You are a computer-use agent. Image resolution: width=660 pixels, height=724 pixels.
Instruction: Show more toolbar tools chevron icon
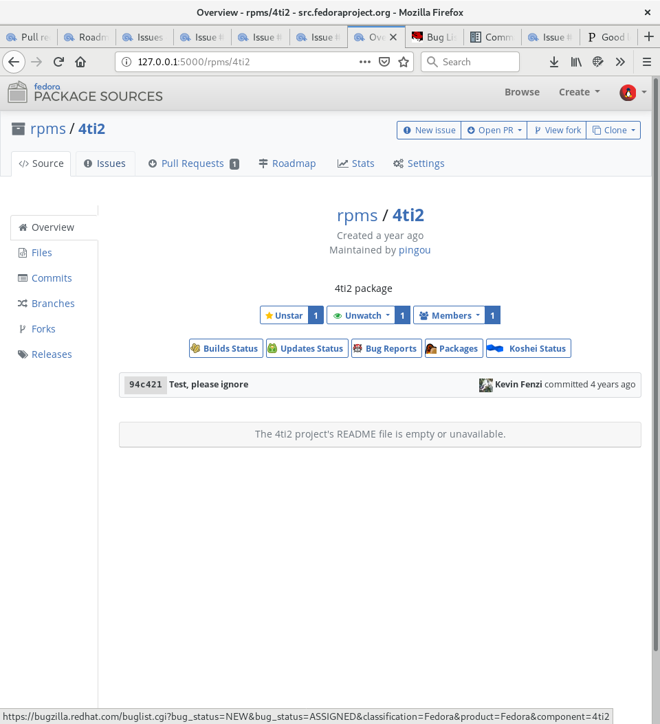[620, 62]
